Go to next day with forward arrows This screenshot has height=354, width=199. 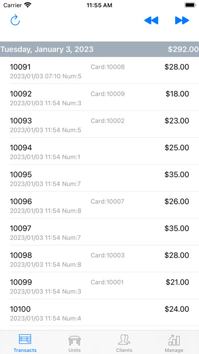pyautogui.click(x=182, y=20)
